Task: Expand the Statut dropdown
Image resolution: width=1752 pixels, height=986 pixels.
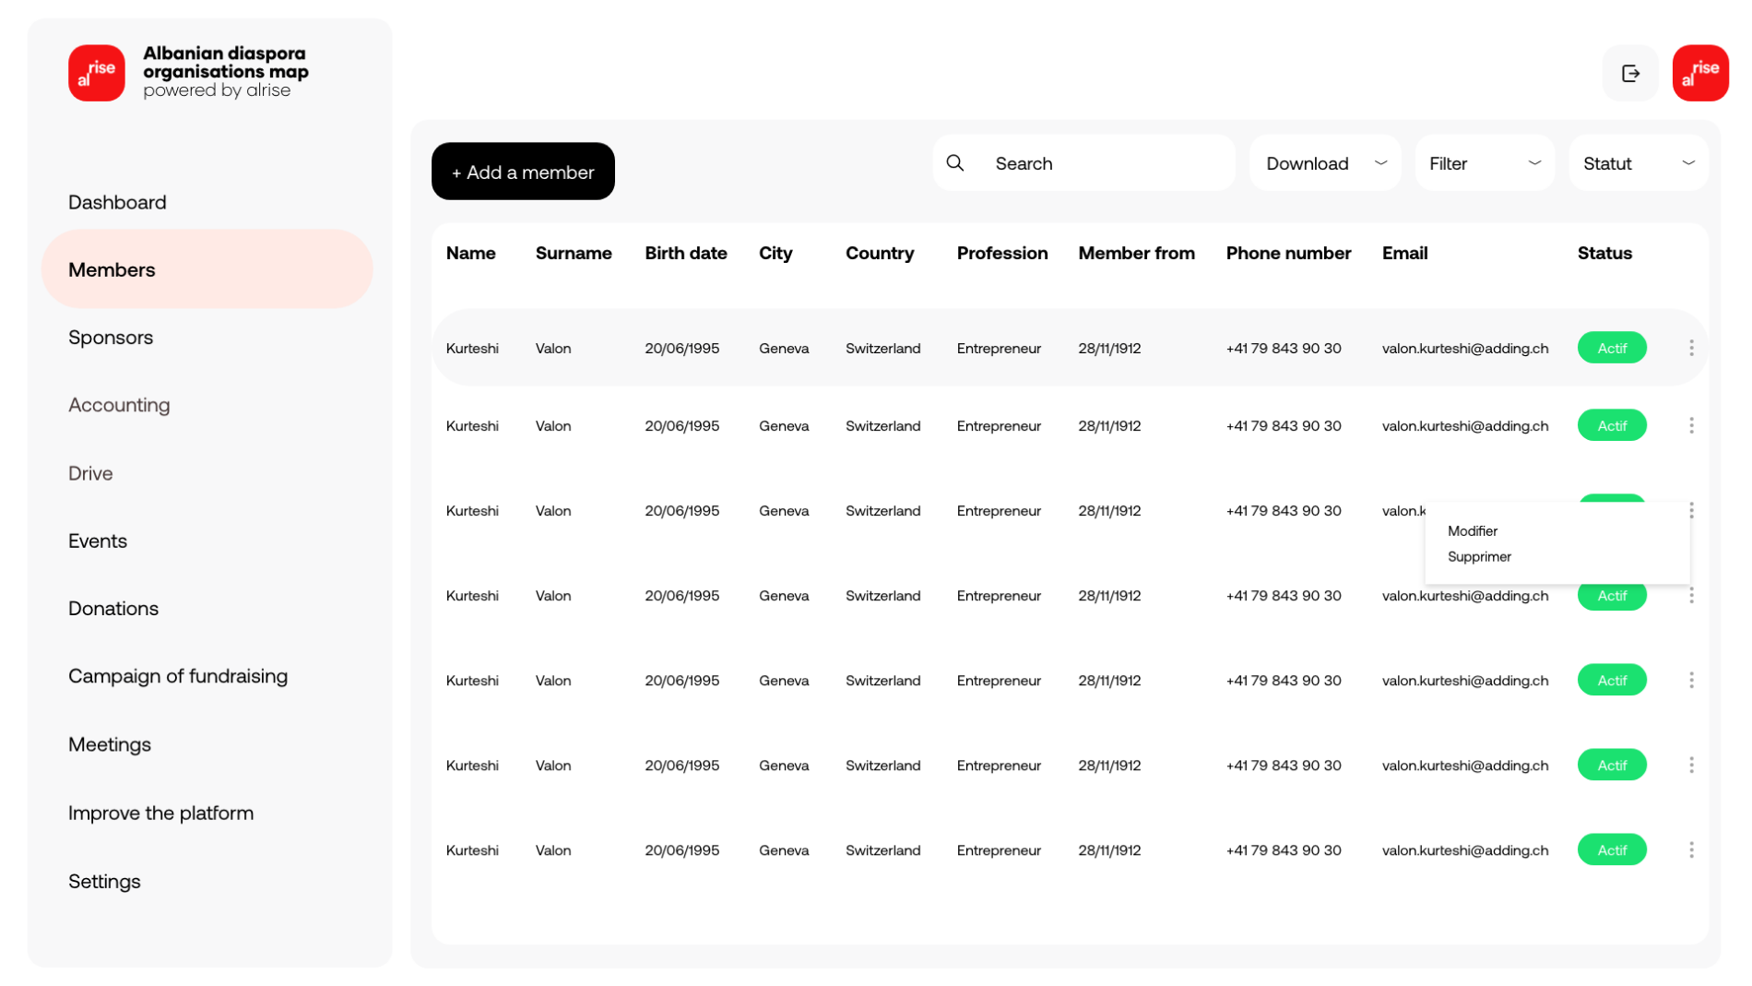Action: click(1638, 163)
